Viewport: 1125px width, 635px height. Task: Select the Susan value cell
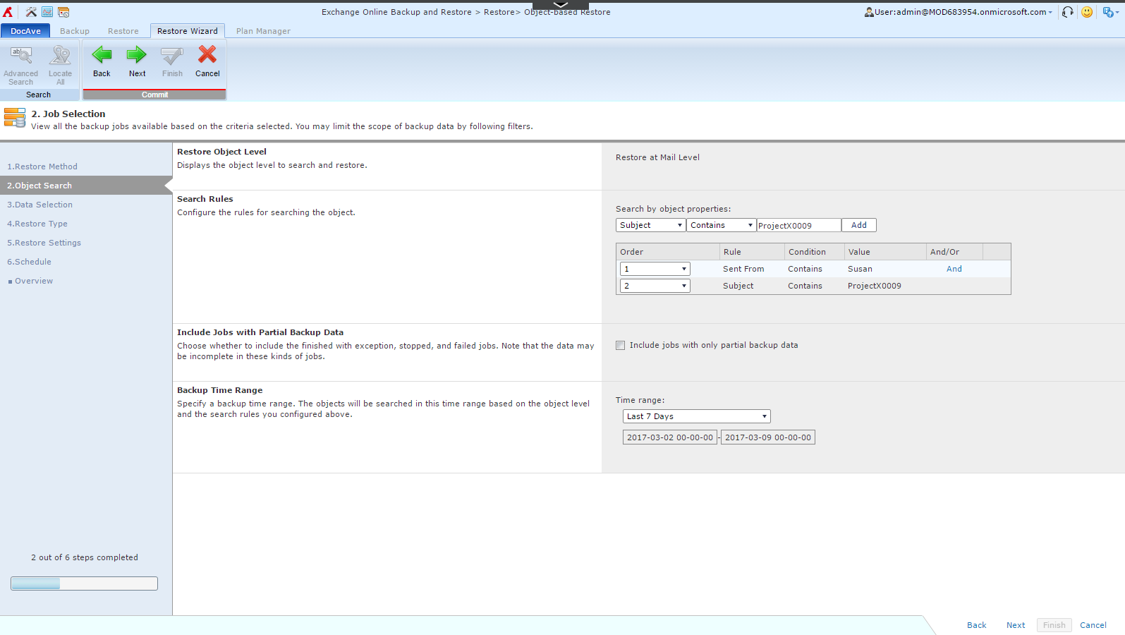[860, 269]
